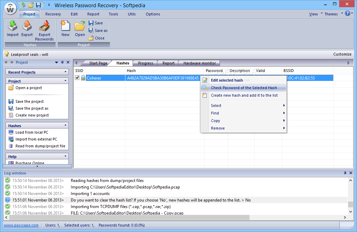Expand the Remove submenu
Image resolution: width=357 pixels, height=232 pixels.
[243, 128]
